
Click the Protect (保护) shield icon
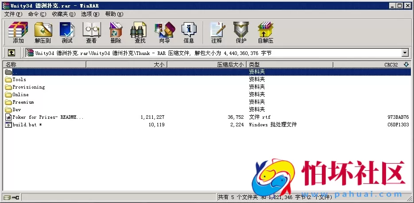[x=241, y=32]
